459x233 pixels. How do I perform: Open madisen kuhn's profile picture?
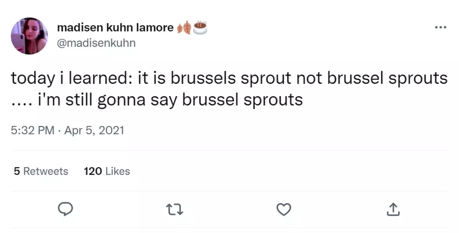tap(29, 36)
